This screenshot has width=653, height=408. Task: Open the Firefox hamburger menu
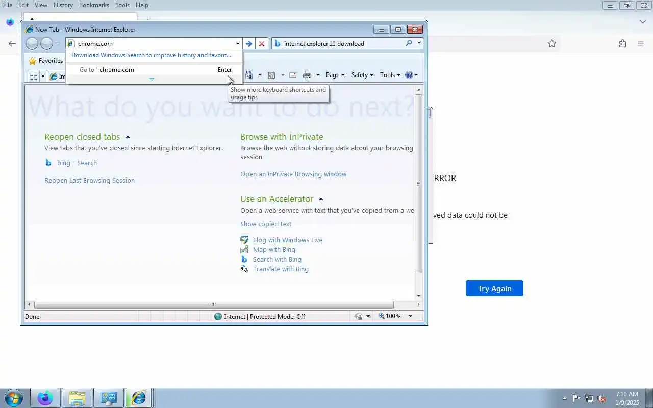[641, 44]
